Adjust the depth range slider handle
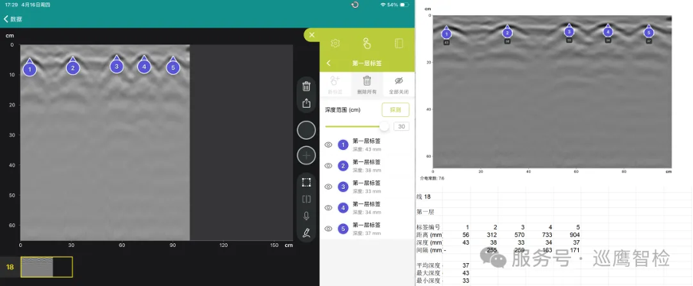The image size is (693, 286). (384, 126)
